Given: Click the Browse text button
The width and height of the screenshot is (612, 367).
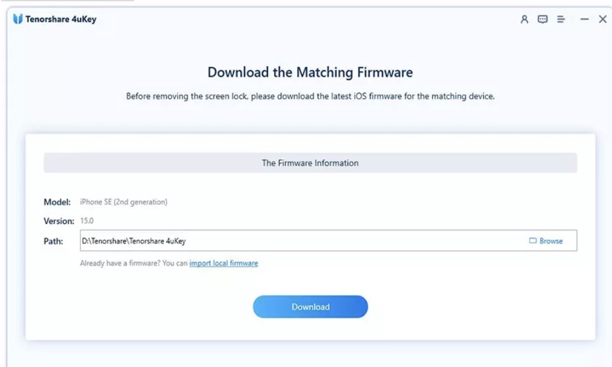Looking at the screenshot, I should pos(550,241).
